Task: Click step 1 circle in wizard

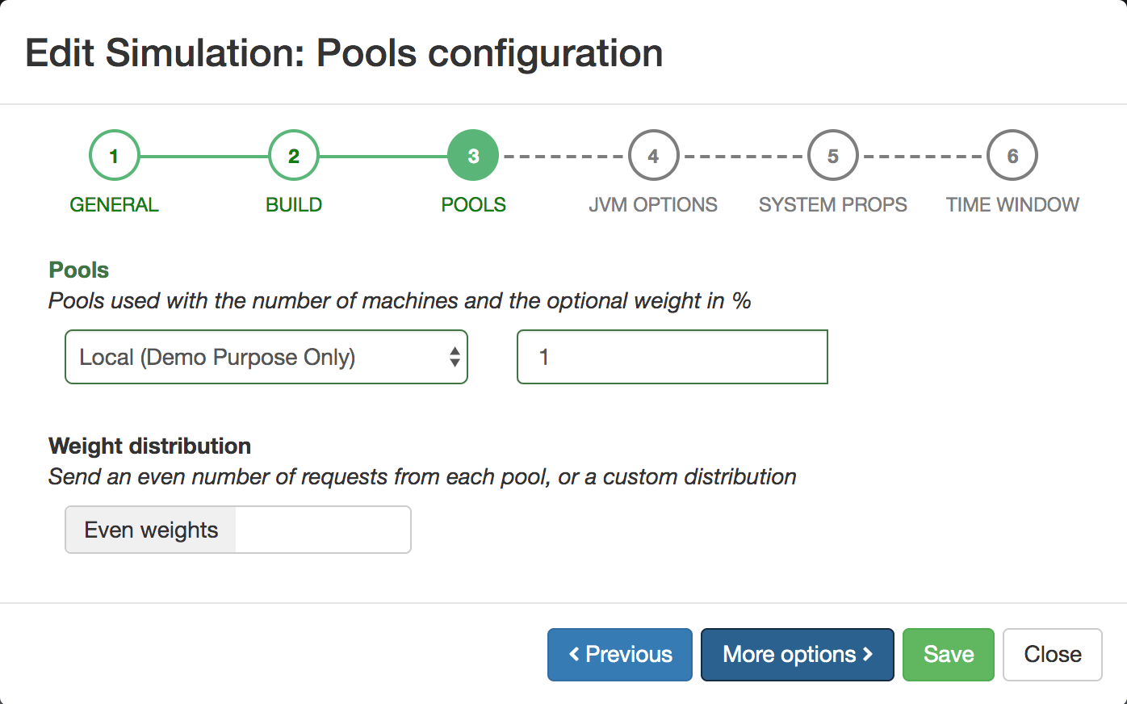Action: 114,156
